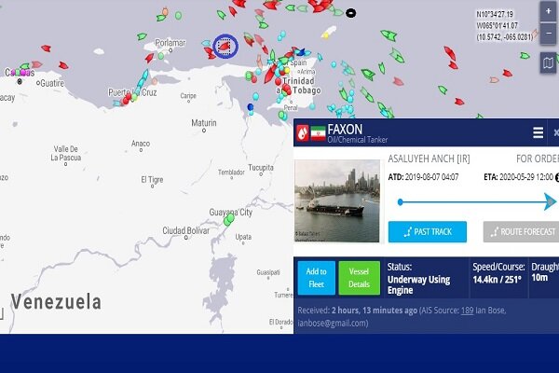Screen dimensions: 559x373
Task: Open ROUTE FORECAST for the vessel
Action: point(521,231)
